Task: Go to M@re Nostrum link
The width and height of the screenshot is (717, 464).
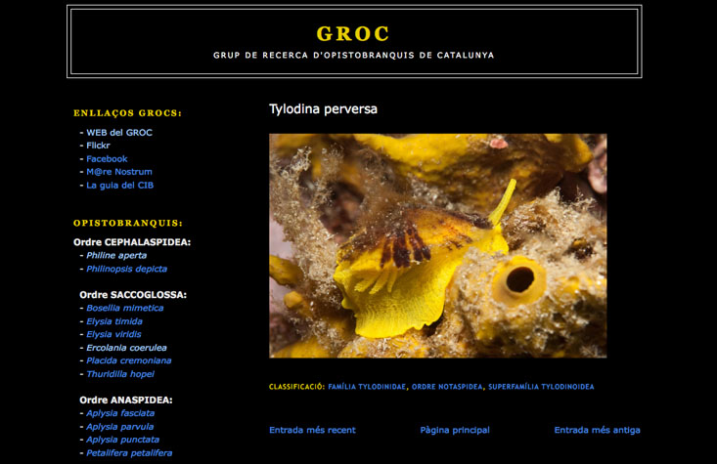Action: 119,172
